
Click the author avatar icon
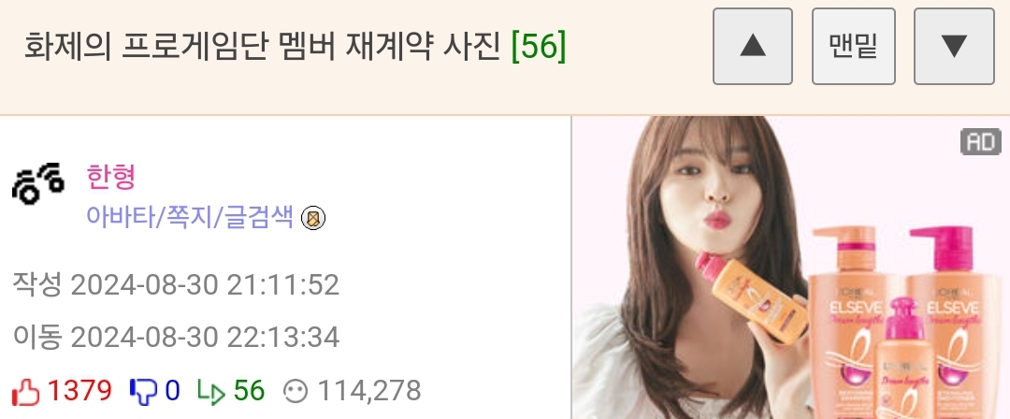[x=38, y=183]
